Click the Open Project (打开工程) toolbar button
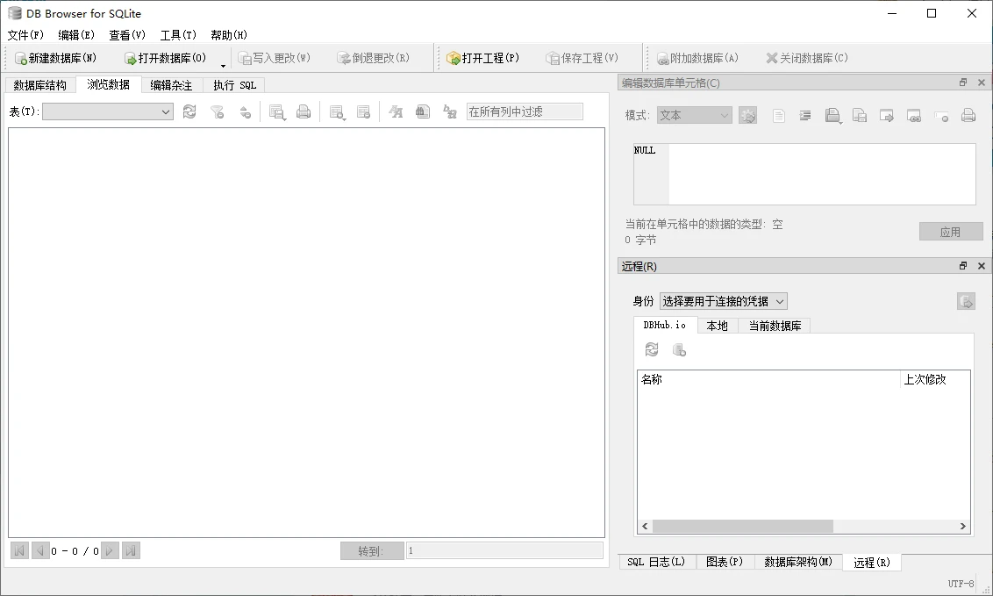Image resolution: width=993 pixels, height=596 pixels. [x=482, y=58]
